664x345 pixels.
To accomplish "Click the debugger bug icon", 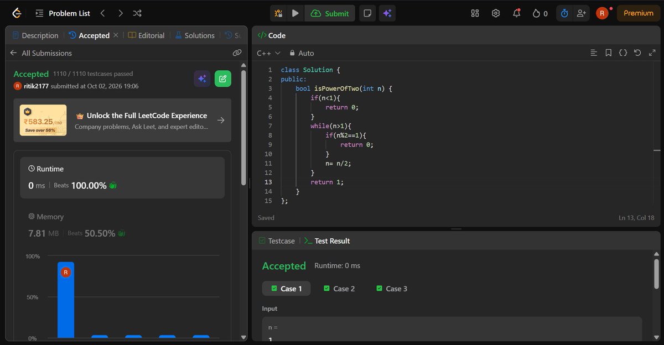I will (278, 13).
